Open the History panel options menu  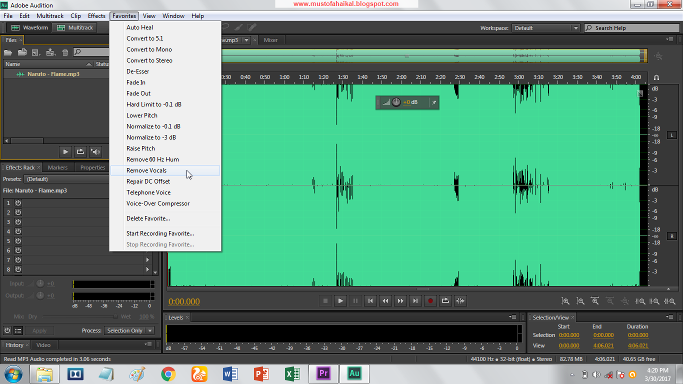point(148,344)
